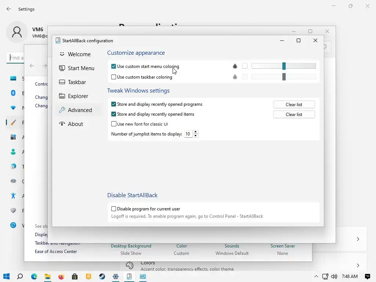Screen dimensions: 376x282
Task: Open Microsoft Store from taskbar
Action: coord(75,276)
